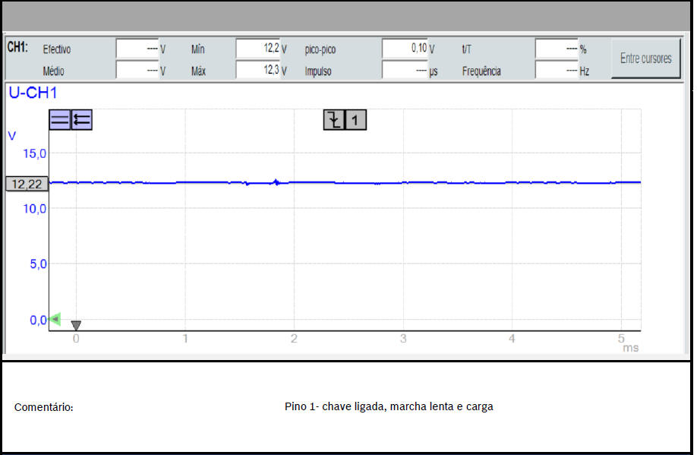Click the arrow-and-lines icon beside coupling
The height and width of the screenshot is (455, 697).
coord(82,120)
